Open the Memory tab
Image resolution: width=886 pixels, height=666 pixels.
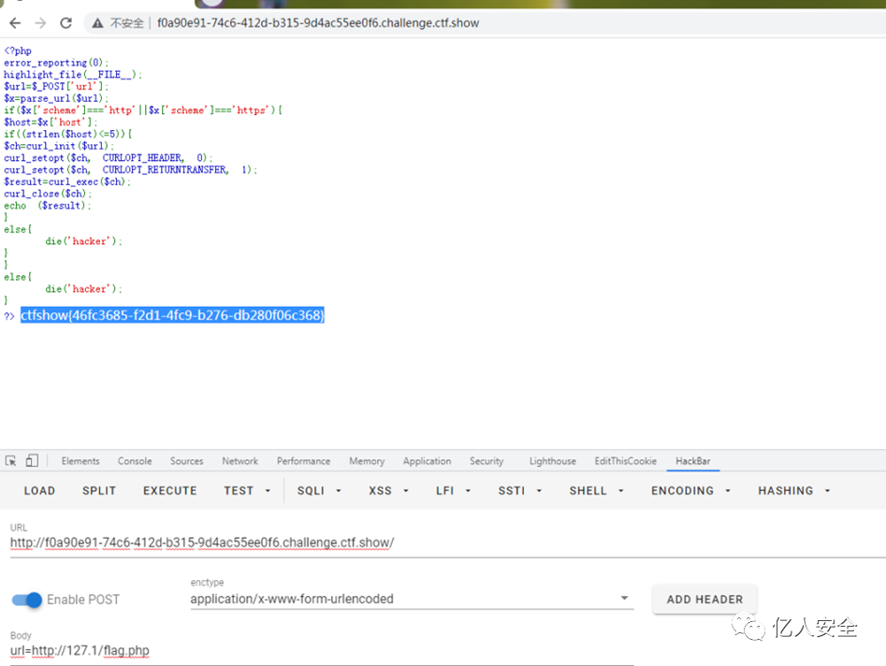pos(367,461)
